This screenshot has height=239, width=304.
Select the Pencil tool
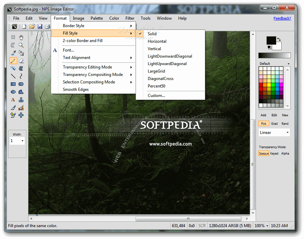(13, 61)
